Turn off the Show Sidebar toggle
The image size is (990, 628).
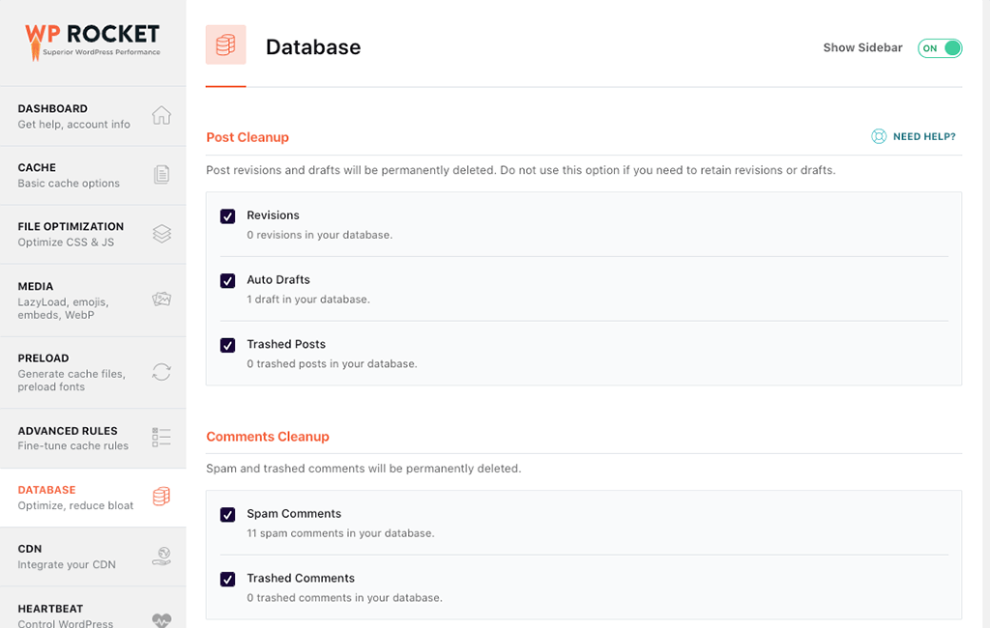[939, 47]
